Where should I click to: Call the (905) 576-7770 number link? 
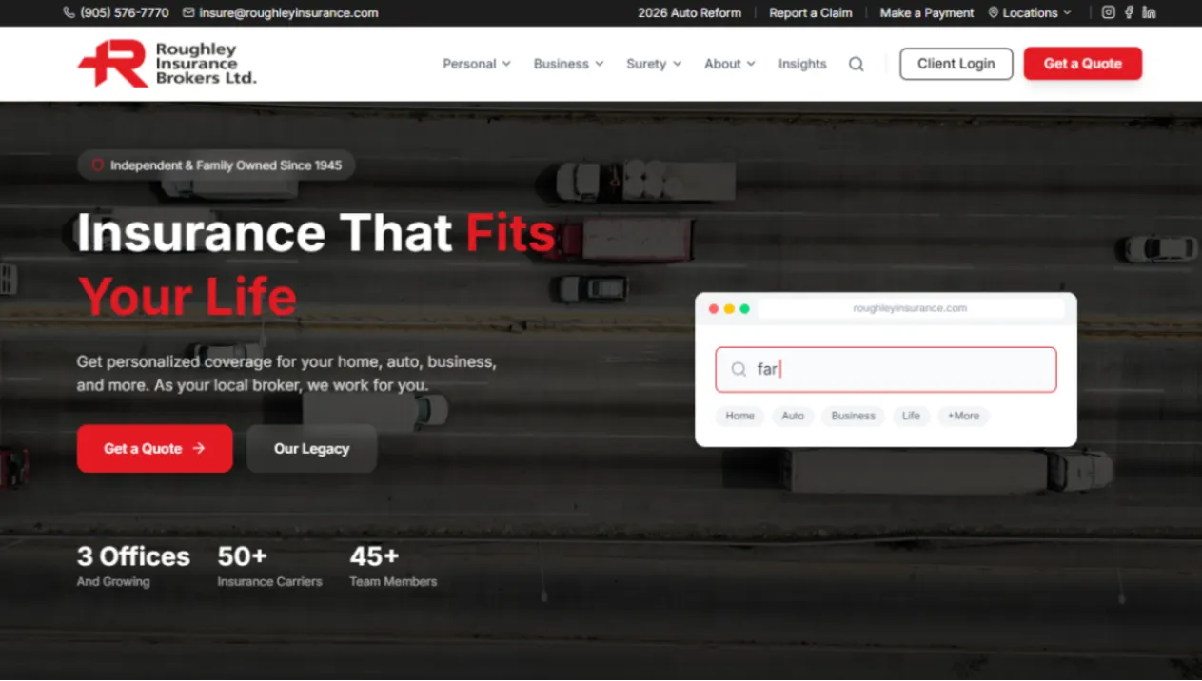point(125,13)
